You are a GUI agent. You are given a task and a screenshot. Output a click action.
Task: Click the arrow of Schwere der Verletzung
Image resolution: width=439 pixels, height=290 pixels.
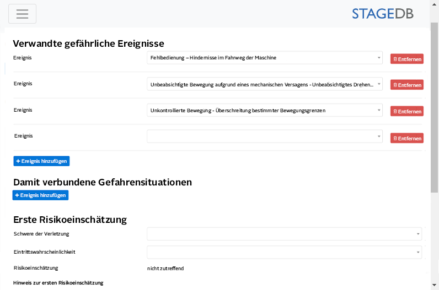click(417, 234)
